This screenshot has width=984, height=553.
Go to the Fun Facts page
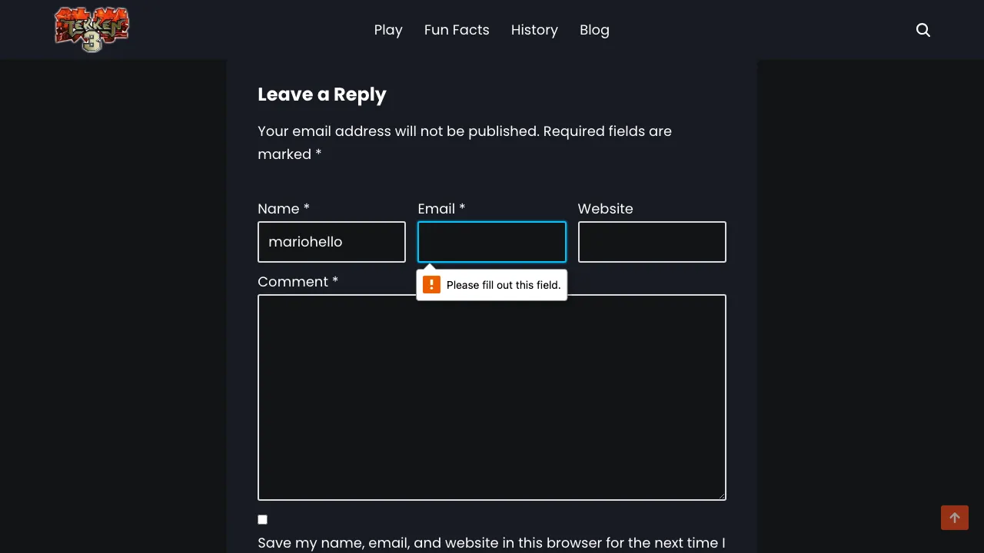click(457, 30)
